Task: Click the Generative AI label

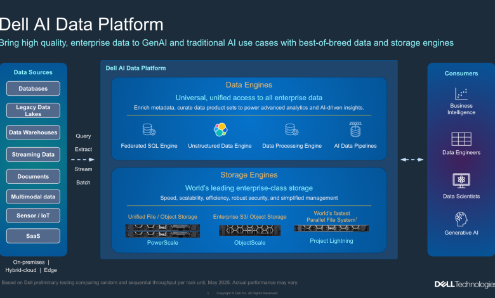Action: (x=461, y=233)
